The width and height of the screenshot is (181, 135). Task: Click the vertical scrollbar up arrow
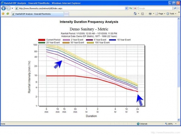(178, 19)
